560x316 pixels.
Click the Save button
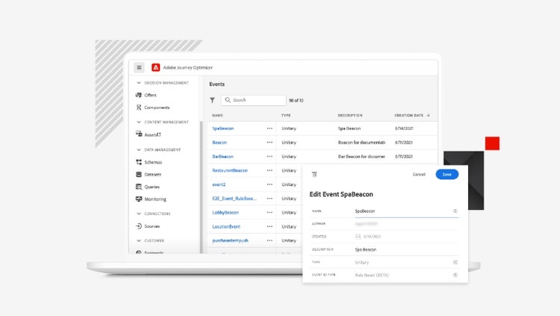coord(447,174)
